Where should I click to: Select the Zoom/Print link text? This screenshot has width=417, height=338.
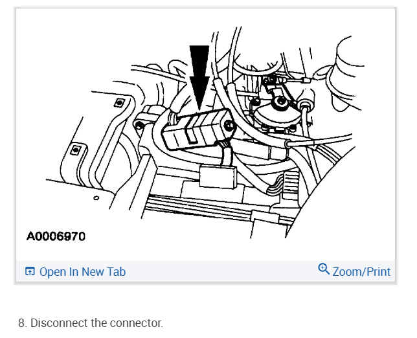point(361,272)
